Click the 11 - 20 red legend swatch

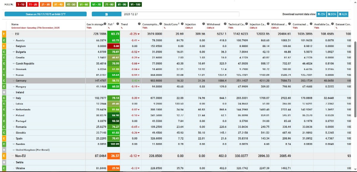[33, 4]
